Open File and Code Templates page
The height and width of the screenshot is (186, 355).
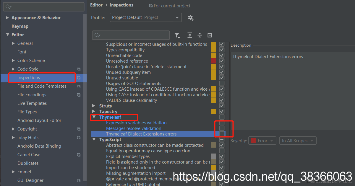tap(42, 86)
